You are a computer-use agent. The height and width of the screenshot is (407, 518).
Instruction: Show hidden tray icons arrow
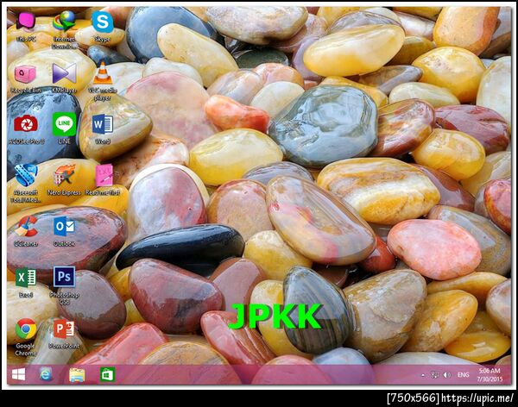[x=423, y=375]
